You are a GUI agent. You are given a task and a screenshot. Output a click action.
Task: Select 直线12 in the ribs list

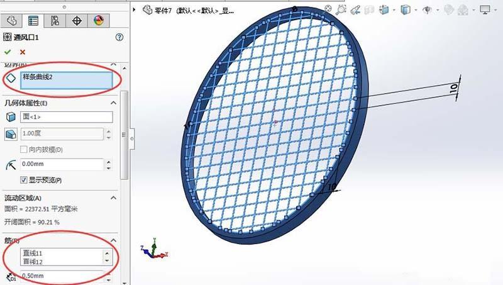(x=33, y=262)
